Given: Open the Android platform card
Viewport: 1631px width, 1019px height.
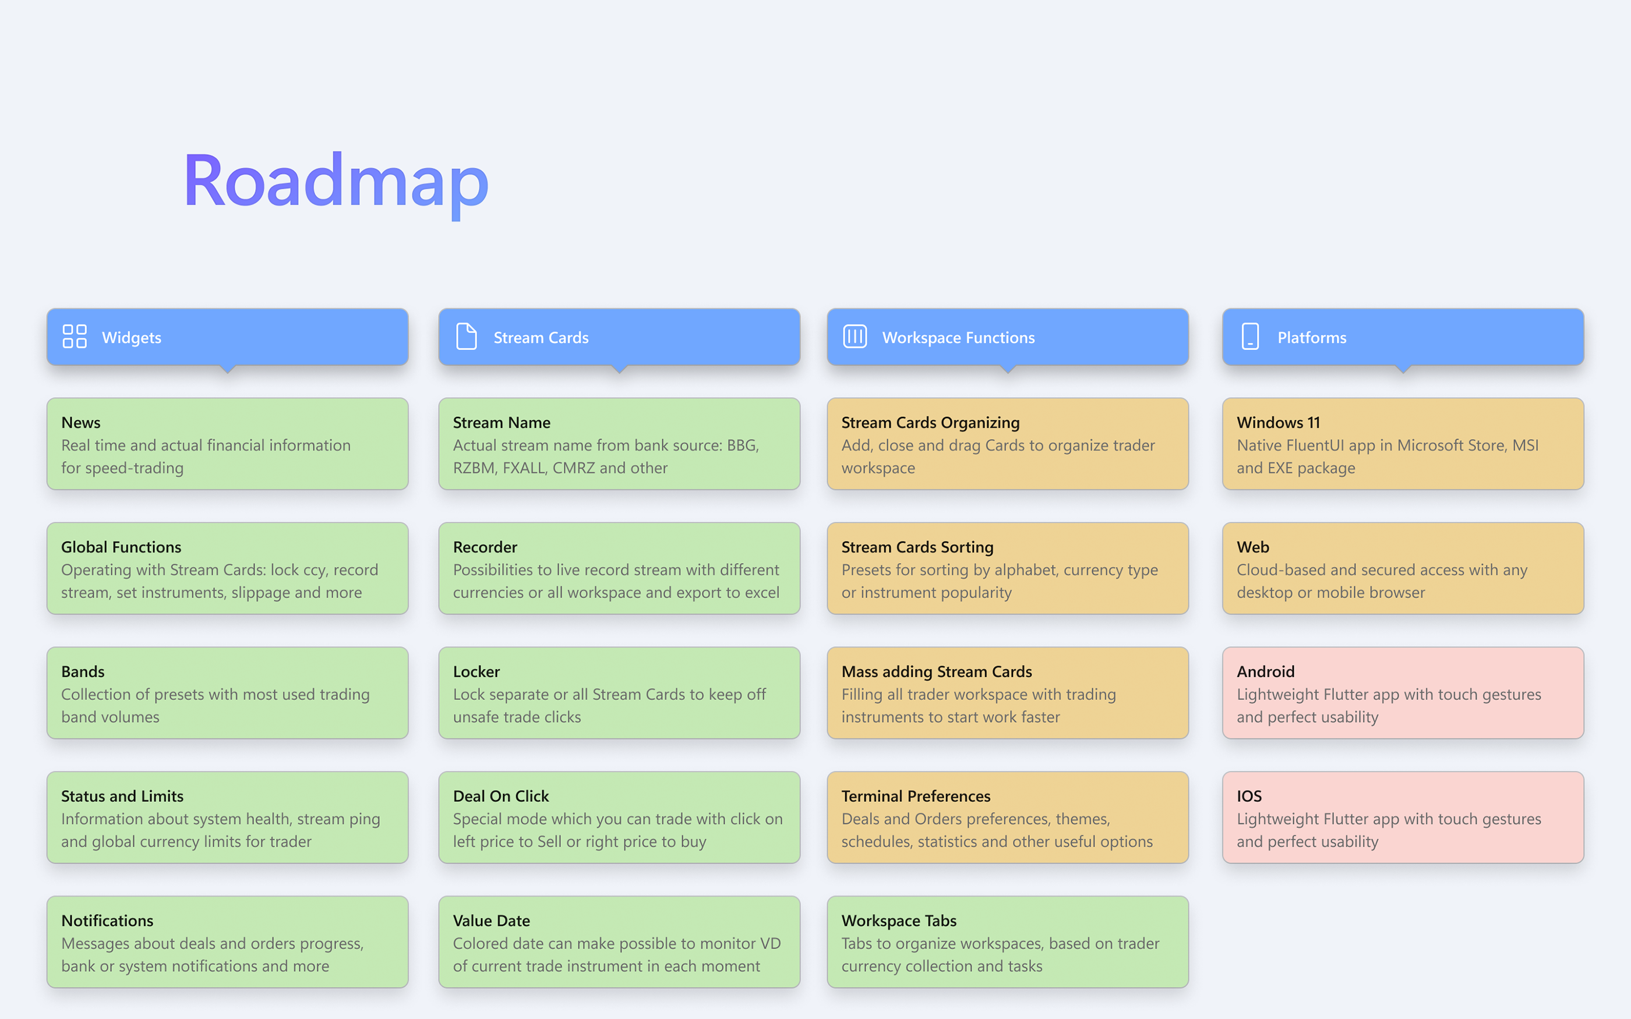Looking at the screenshot, I should [x=1403, y=693].
